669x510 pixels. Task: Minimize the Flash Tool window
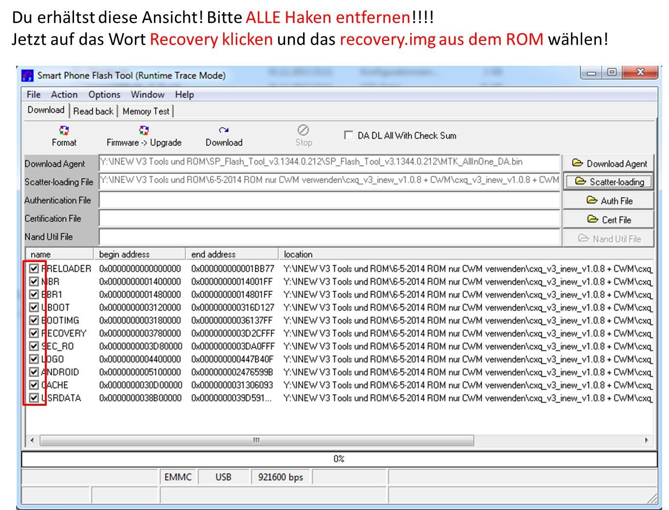[592, 73]
